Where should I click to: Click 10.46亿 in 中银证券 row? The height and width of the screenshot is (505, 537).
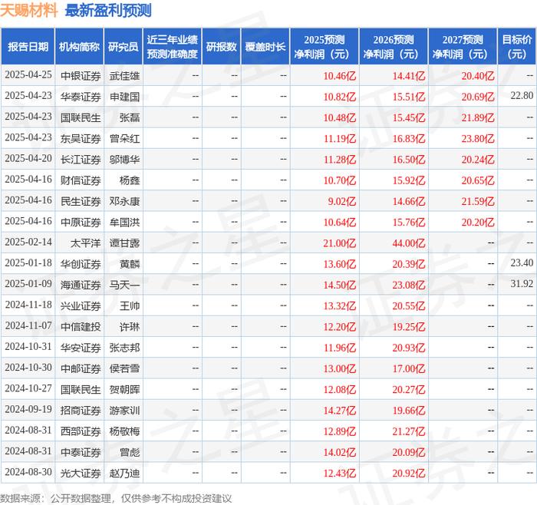tap(340, 76)
